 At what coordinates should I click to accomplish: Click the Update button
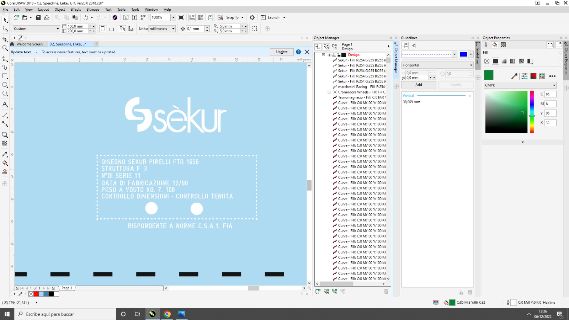pyautogui.click(x=282, y=52)
